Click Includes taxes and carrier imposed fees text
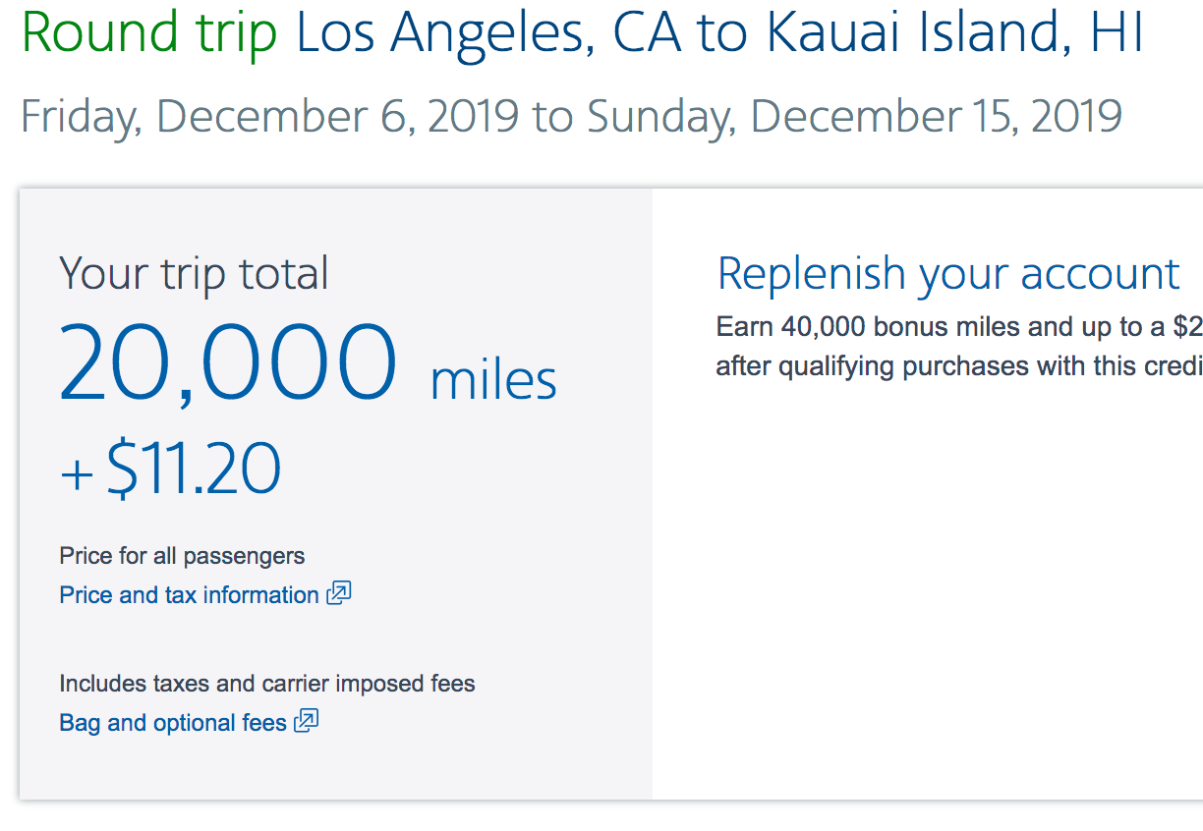This screenshot has height=831, width=1203. tap(267, 684)
